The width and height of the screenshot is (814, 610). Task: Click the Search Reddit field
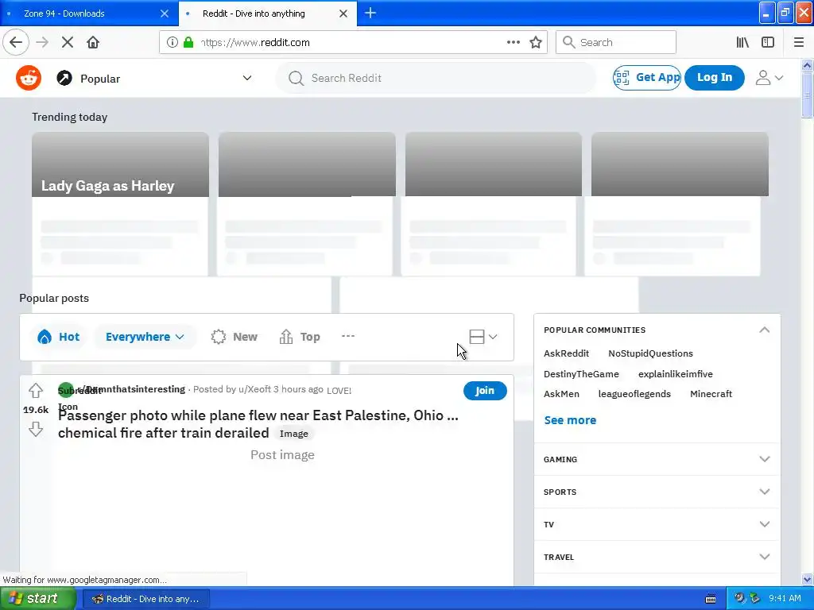(436, 79)
